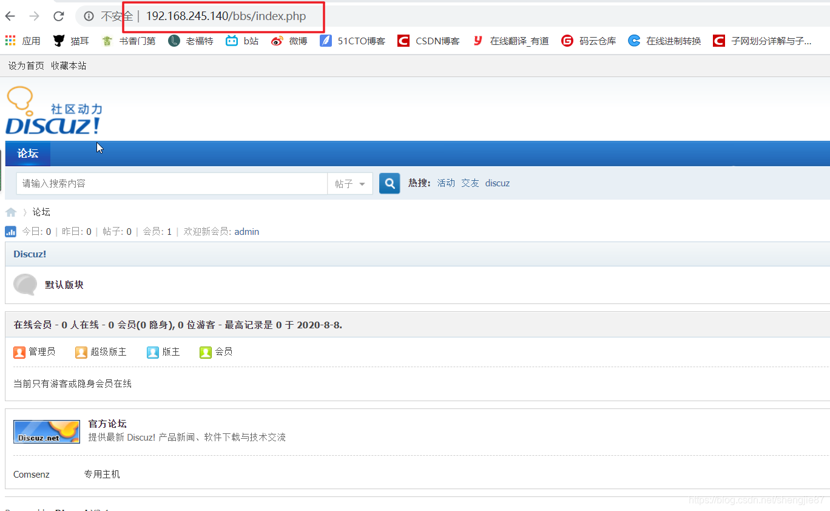Open the Discuz! category heading
The height and width of the screenshot is (511, 830).
pos(30,254)
